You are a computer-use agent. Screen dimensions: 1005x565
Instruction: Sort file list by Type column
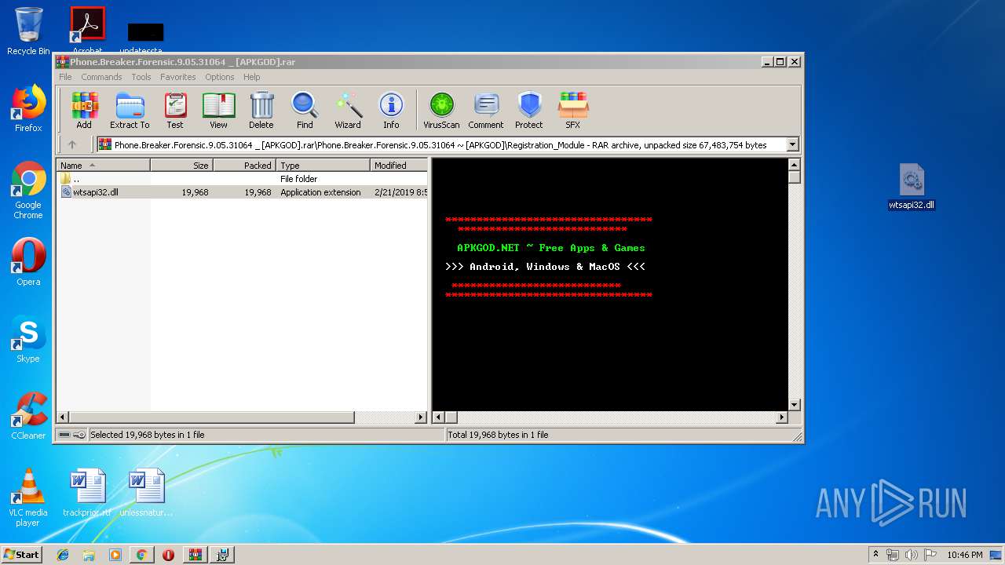coord(323,165)
